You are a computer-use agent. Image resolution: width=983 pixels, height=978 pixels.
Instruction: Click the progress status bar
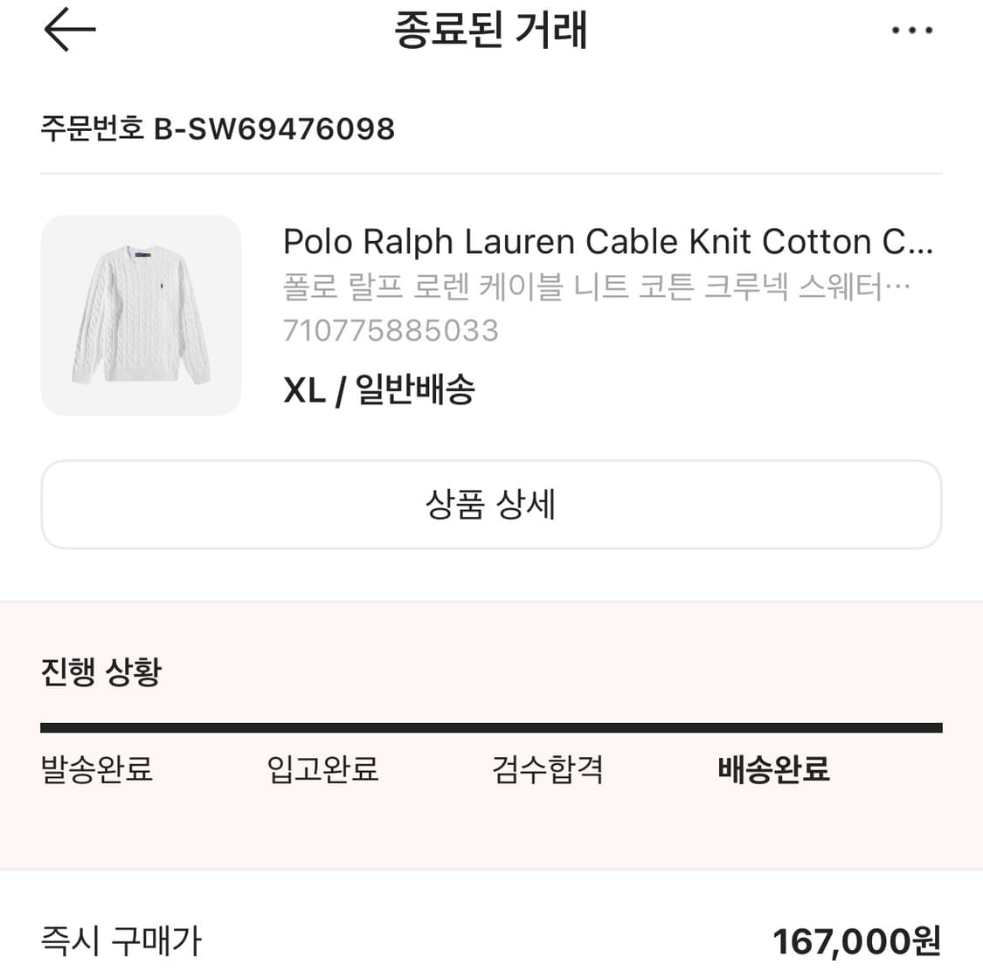point(491,726)
